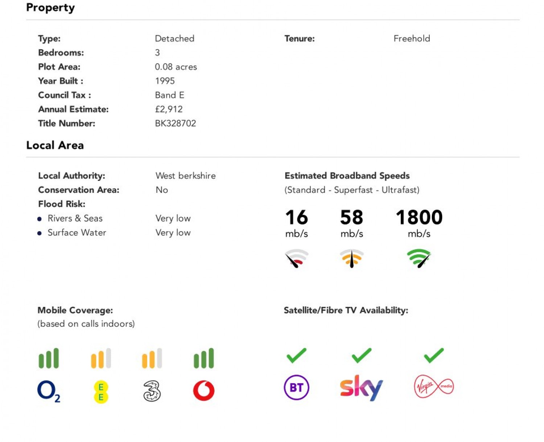The width and height of the screenshot is (544, 442).
Task: Click the green checkmark above Virgin Media
Action: click(x=434, y=355)
